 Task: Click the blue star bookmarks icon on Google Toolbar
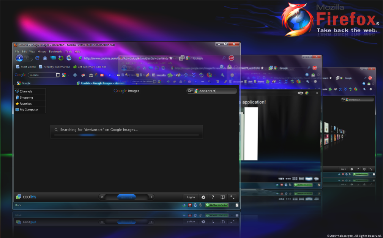[x=110, y=75]
